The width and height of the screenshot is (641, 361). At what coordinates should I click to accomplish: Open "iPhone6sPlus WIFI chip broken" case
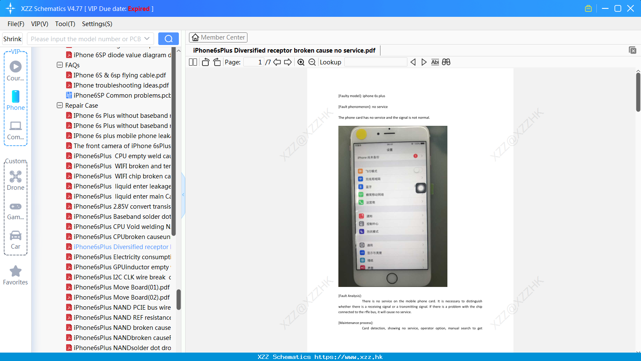(x=119, y=176)
